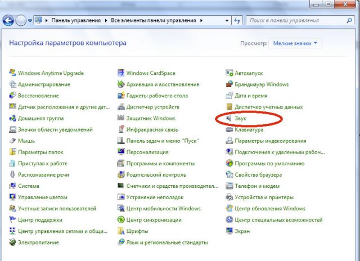Click the Персонализация icon
The height and width of the screenshot is (261, 360).
121,152
